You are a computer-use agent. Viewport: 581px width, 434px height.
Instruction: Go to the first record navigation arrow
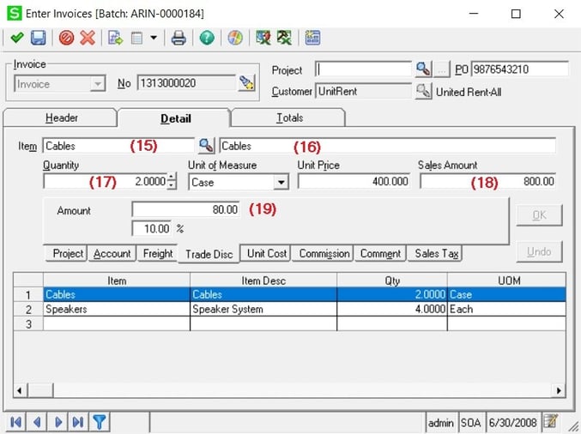click(16, 422)
